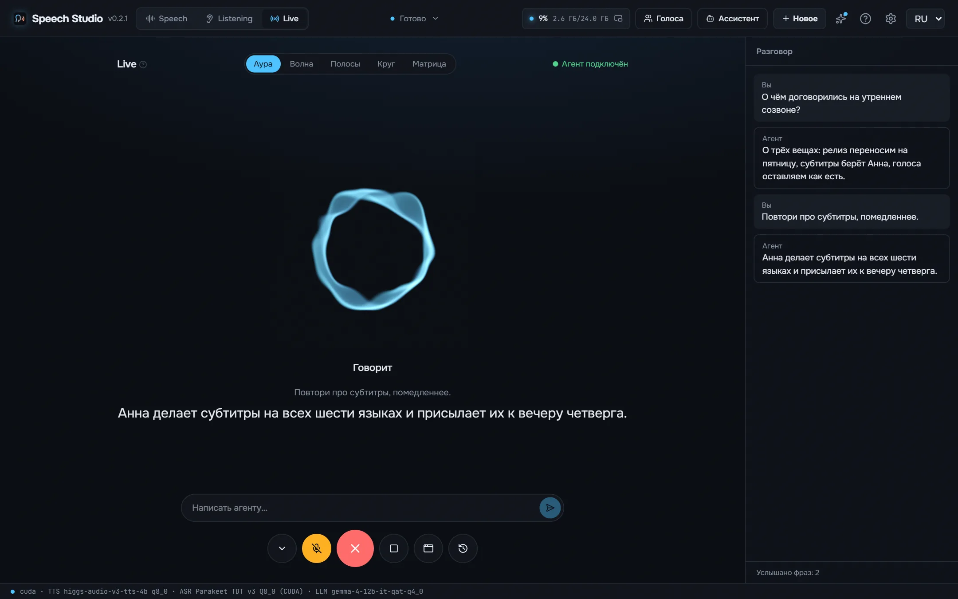Viewport: 958px width, 599px height.
Task: Click the Агент подключён status text
Action: tap(594, 64)
